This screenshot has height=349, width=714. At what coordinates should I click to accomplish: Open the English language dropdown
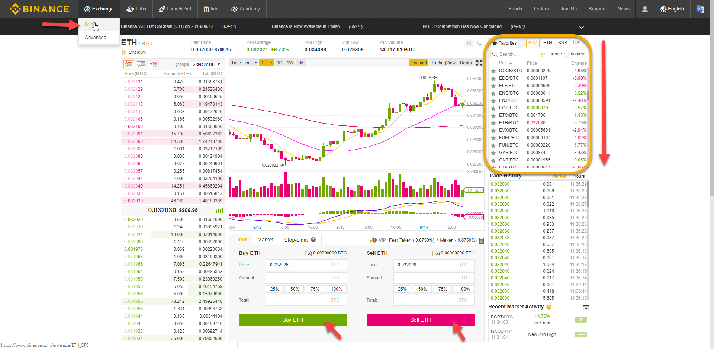(x=672, y=9)
